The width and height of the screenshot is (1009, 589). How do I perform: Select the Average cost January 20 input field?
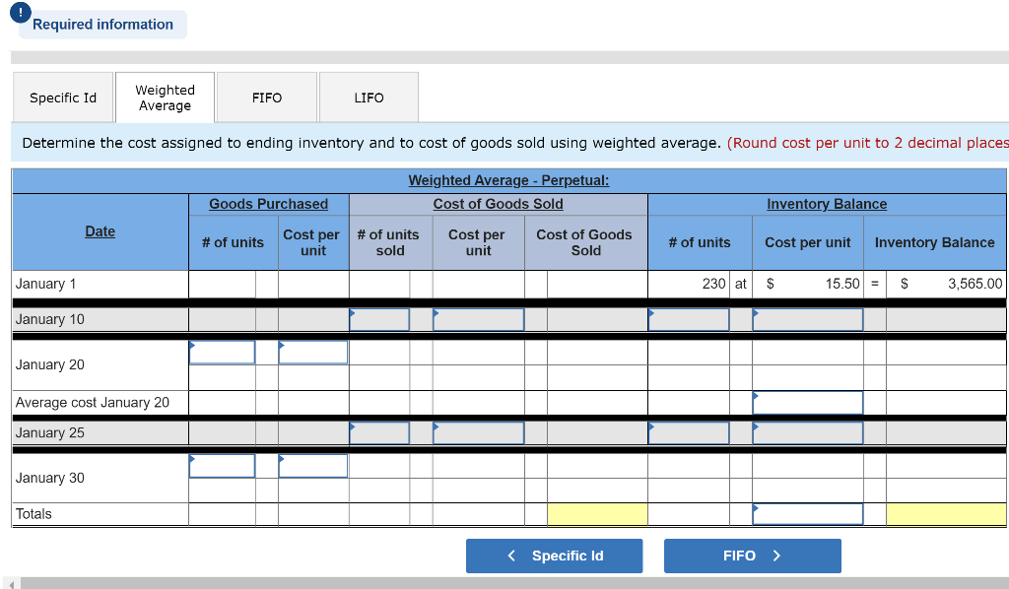(807, 402)
